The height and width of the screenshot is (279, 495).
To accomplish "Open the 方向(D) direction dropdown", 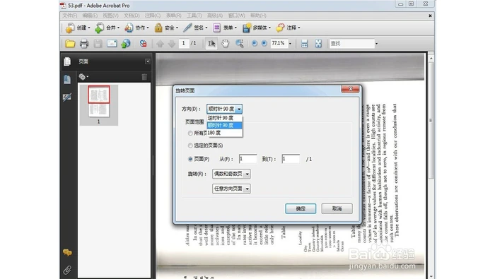I will point(224,109).
